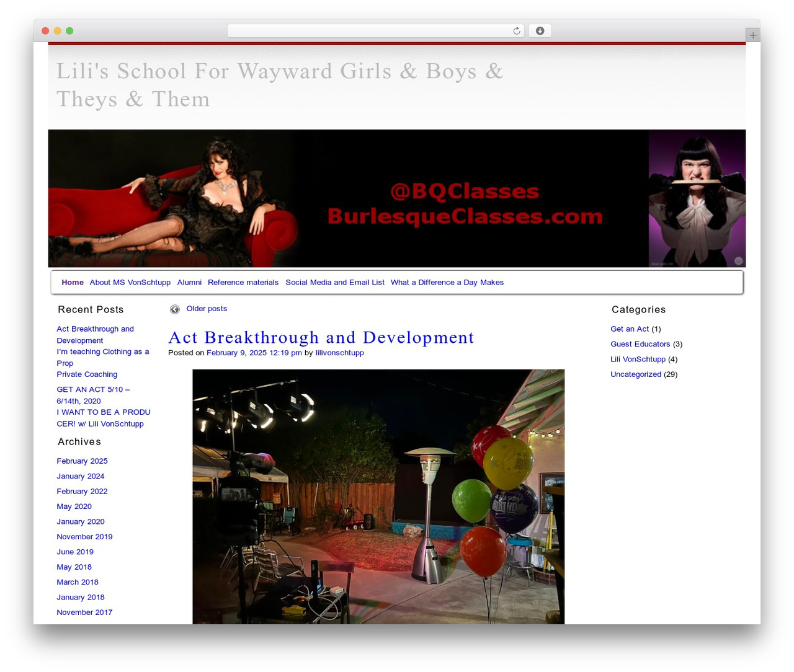Open June 2019 archive
Viewport: 794px width, 672px height.
coord(75,552)
